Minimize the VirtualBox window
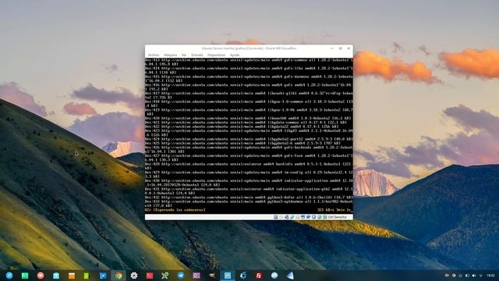Image resolution: width=499 pixels, height=281 pixels. [x=332, y=48]
